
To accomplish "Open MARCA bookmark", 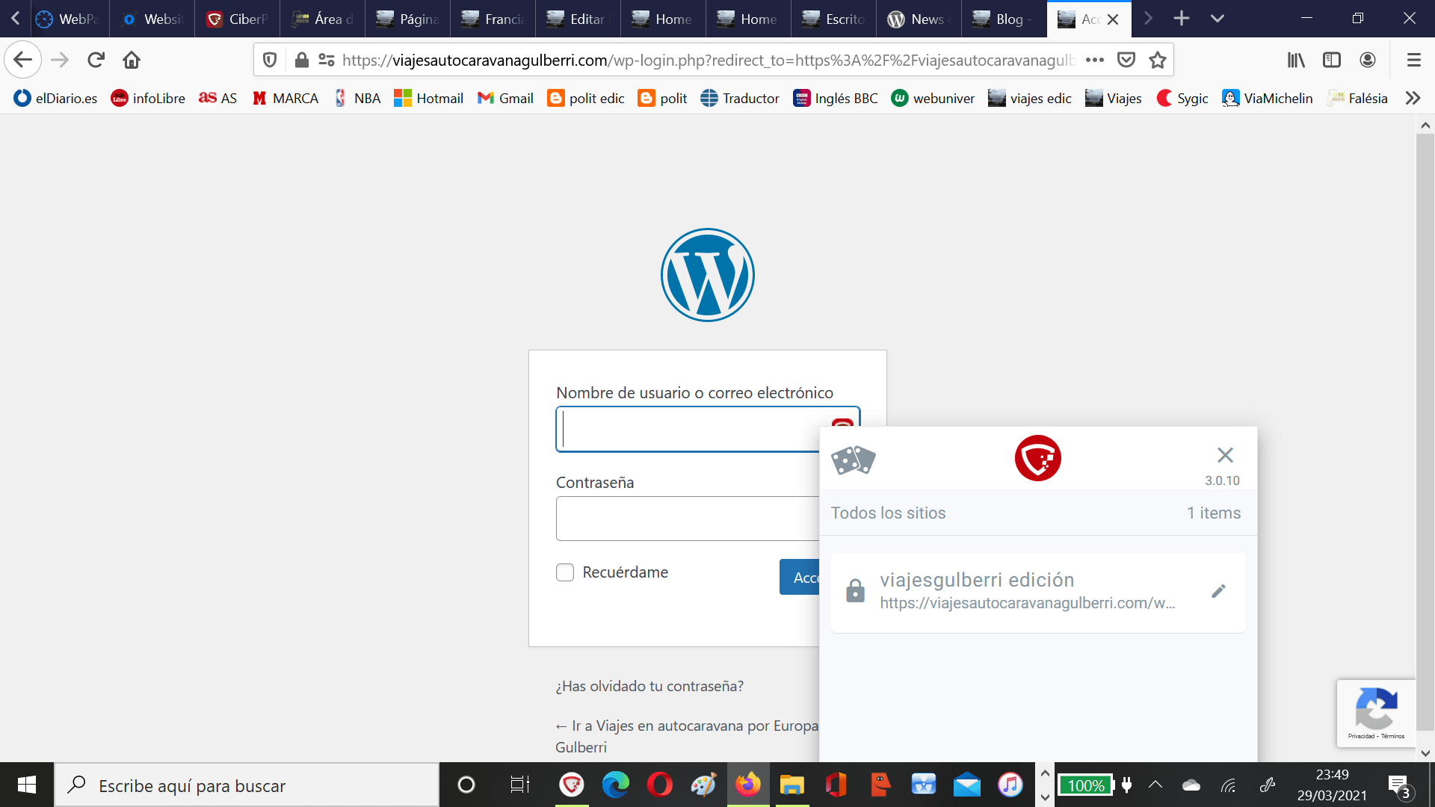I will click(286, 98).
